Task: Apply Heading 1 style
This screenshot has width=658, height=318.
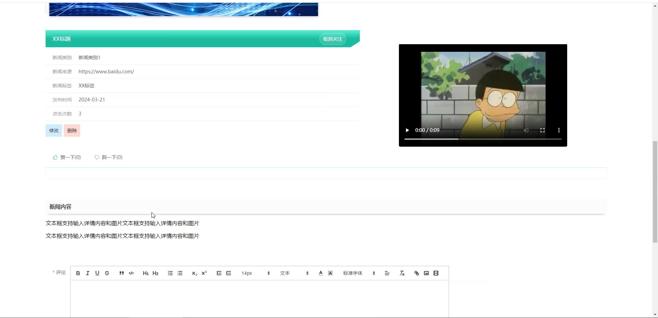Action: pyautogui.click(x=146, y=273)
